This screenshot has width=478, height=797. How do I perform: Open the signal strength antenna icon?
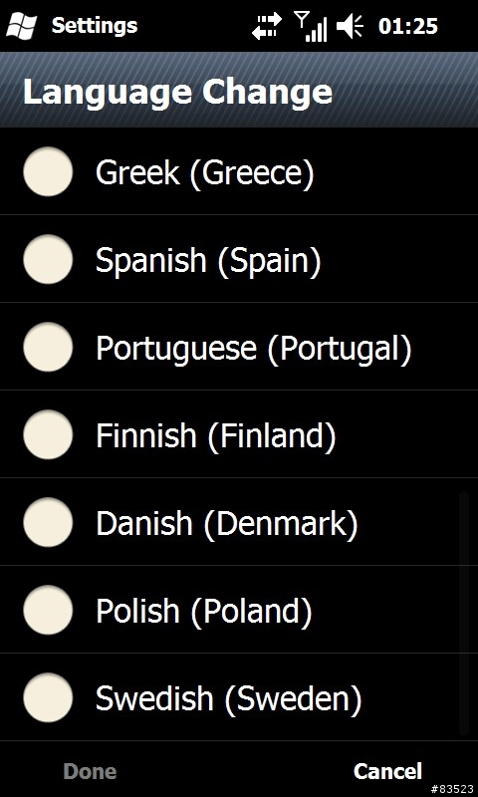[311, 27]
